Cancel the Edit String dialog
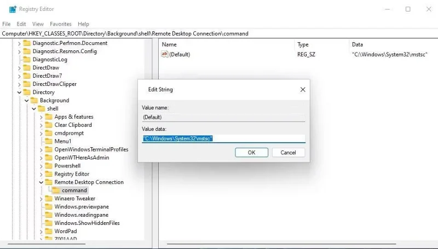This screenshot has width=438, height=249. [289, 153]
